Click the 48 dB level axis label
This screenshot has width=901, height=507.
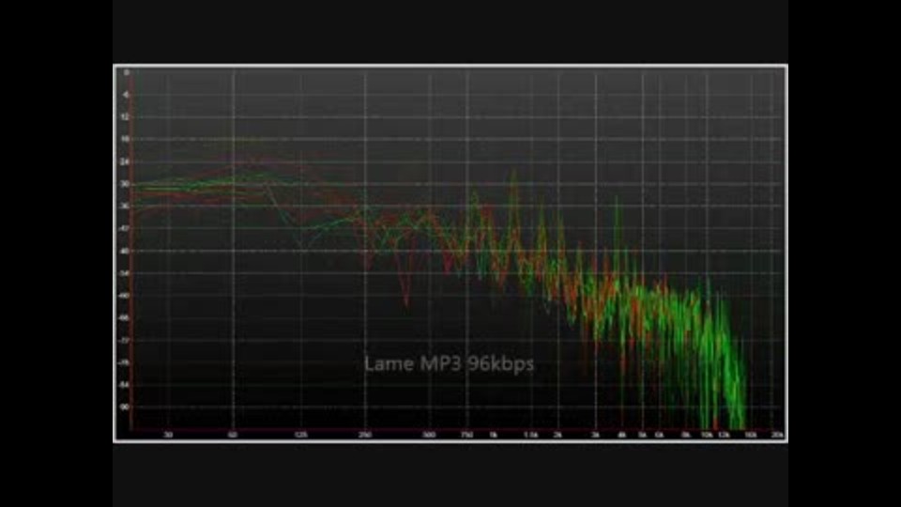coord(125,252)
